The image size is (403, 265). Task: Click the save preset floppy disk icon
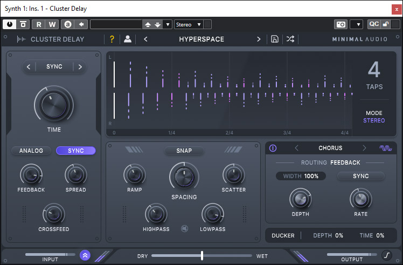point(275,39)
